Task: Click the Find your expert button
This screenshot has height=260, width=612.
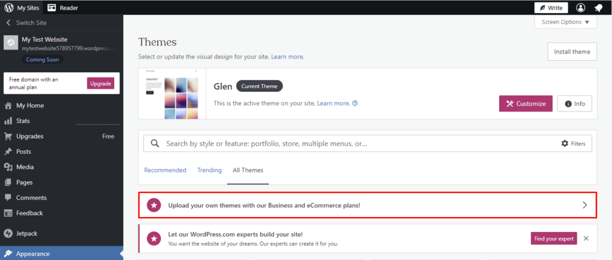Action: click(x=554, y=239)
